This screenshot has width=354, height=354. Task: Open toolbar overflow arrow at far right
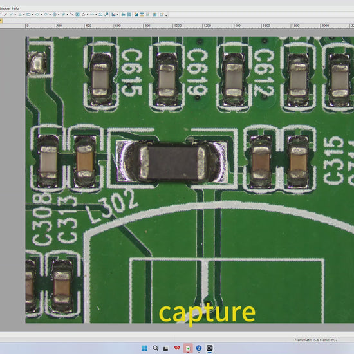(x=166, y=15)
